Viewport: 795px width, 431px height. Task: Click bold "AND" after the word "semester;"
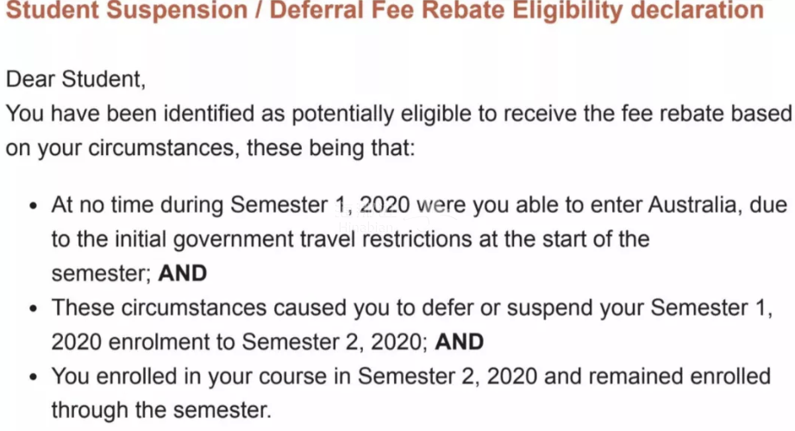[x=183, y=273]
